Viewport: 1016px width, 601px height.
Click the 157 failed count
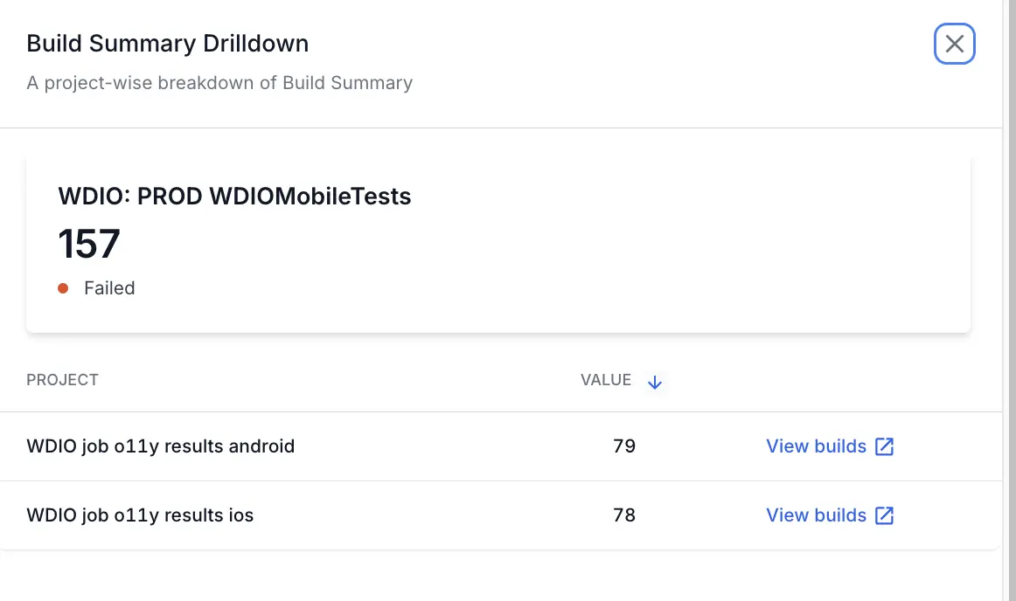(x=89, y=244)
